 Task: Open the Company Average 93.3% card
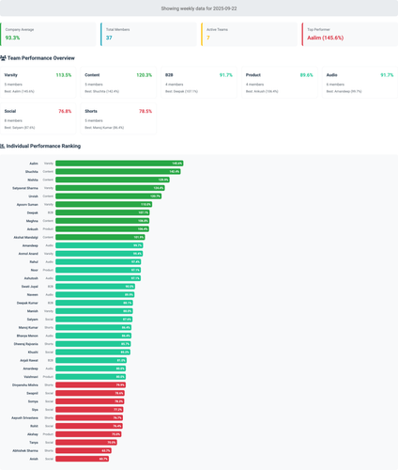point(48,34)
